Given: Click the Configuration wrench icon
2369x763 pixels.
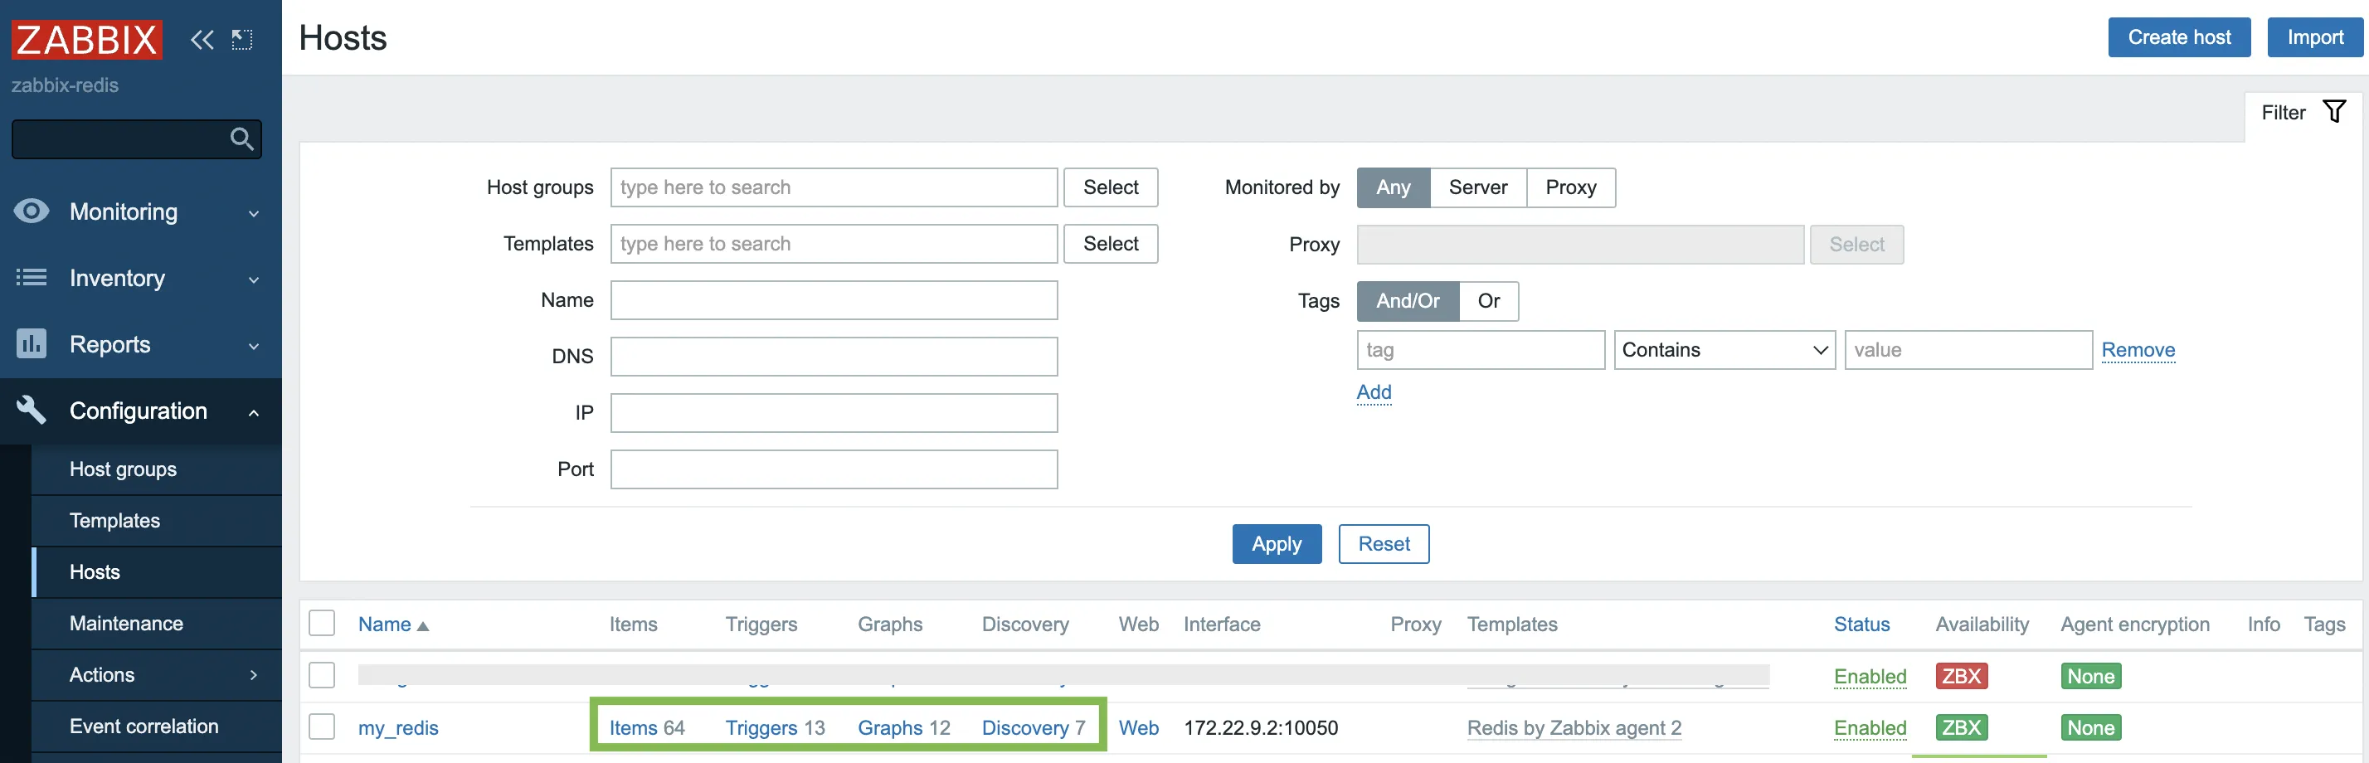Looking at the screenshot, I should [x=32, y=410].
